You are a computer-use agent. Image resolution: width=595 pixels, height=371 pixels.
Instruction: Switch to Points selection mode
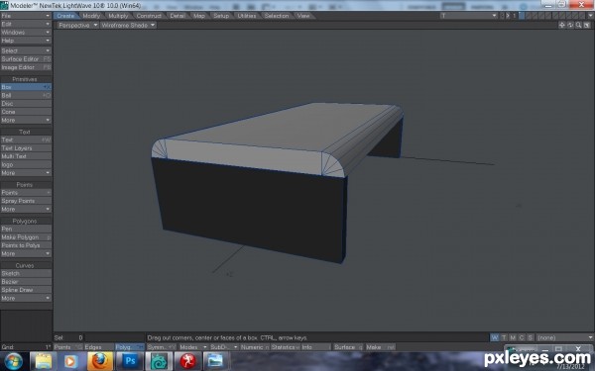click(x=67, y=347)
